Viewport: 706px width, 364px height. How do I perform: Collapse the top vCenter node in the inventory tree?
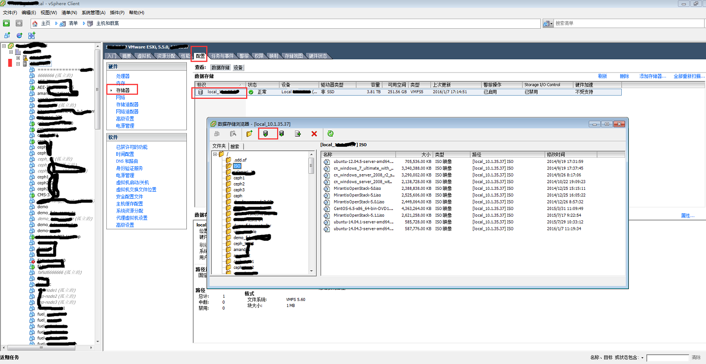click(x=4, y=46)
